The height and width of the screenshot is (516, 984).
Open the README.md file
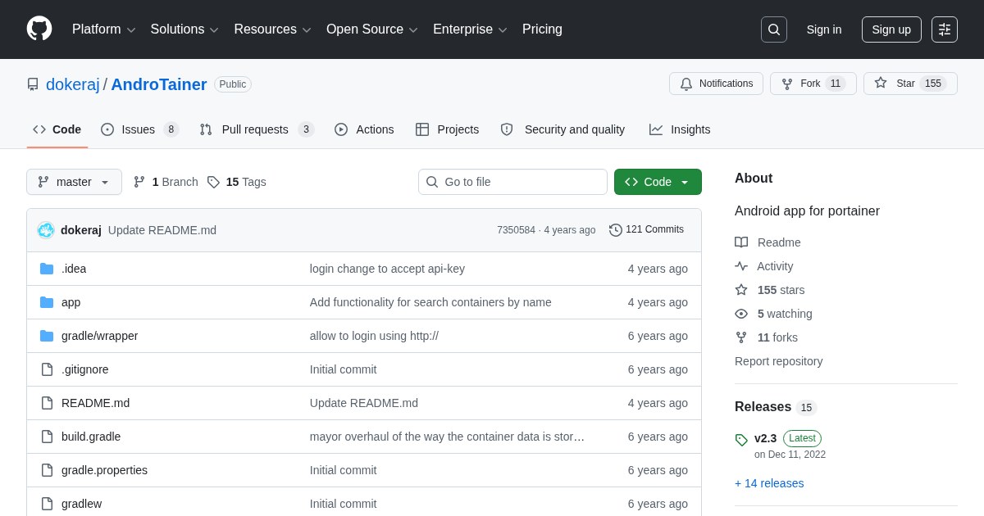click(95, 403)
